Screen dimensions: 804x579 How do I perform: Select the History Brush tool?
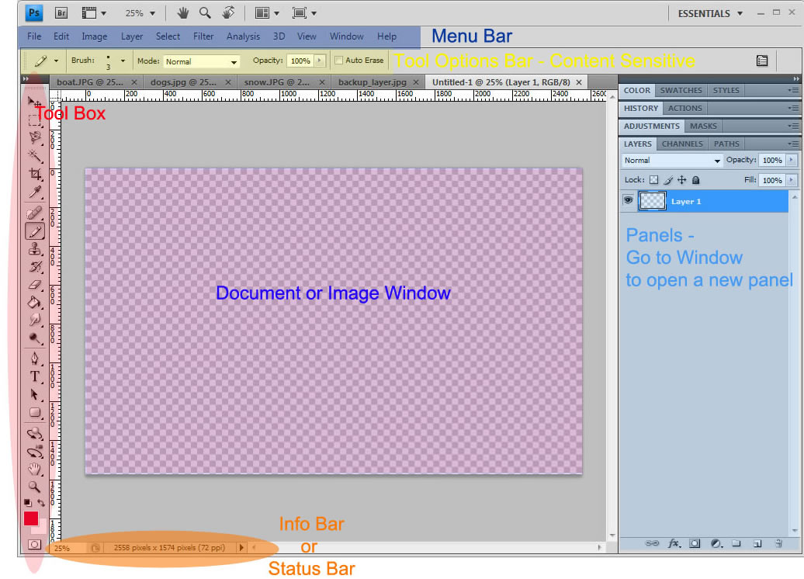coord(34,267)
